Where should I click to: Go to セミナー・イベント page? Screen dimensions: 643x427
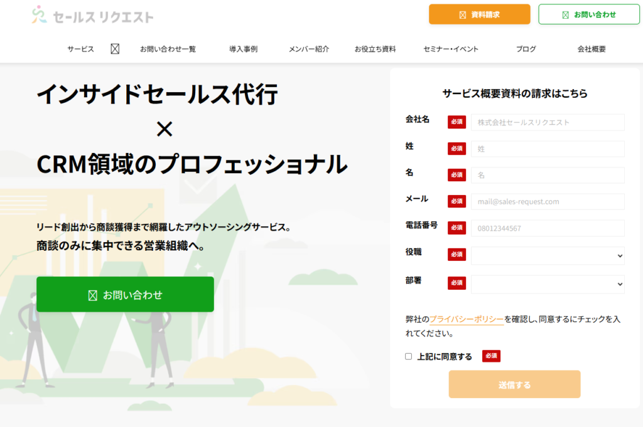[x=451, y=48]
